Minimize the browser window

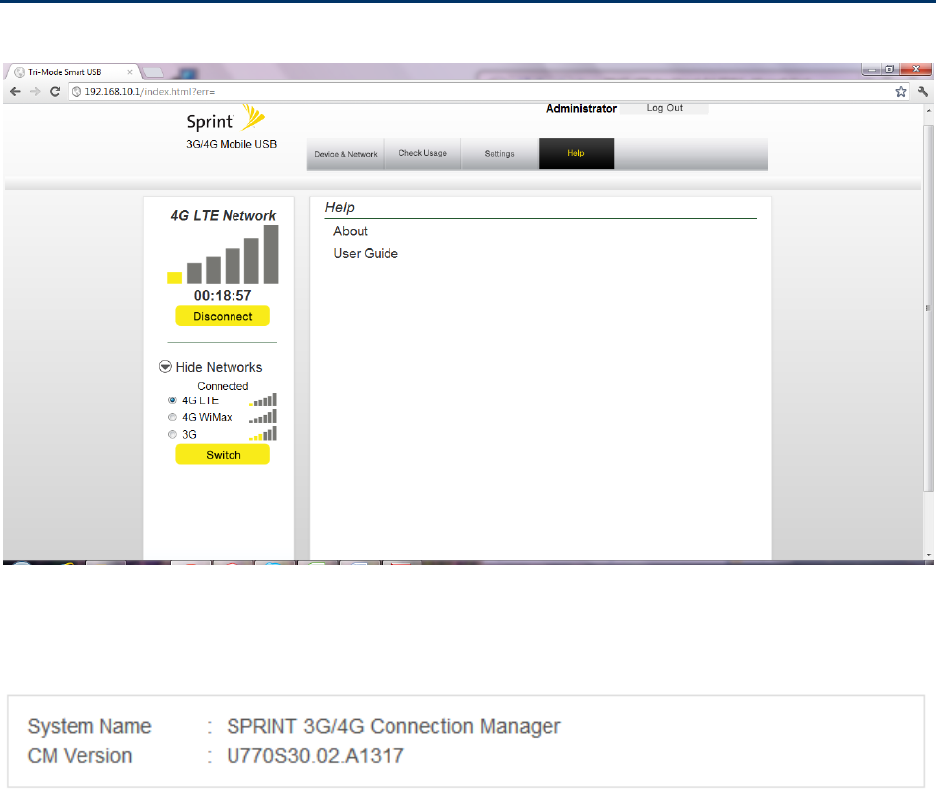coord(872,70)
